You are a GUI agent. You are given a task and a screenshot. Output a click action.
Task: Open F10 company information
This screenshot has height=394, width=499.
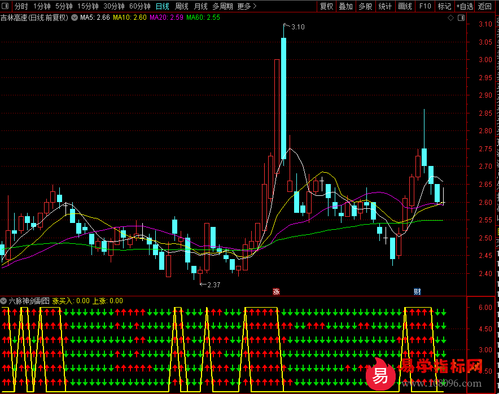point(425,6)
